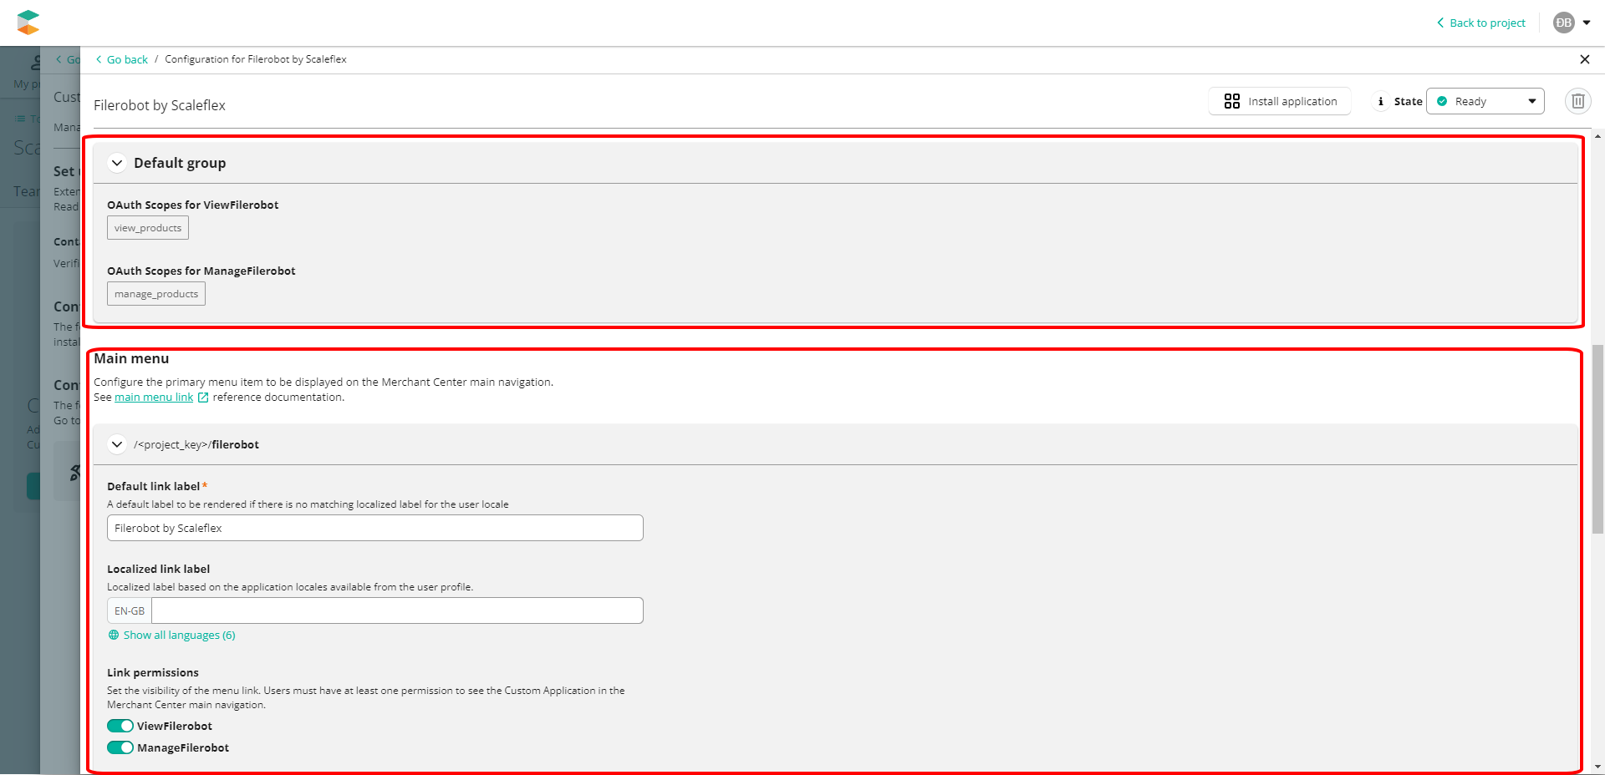The width and height of the screenshot is (1605, 775).
Task: Click the EN-GB localized label input
Action: [x=397, y=610]
